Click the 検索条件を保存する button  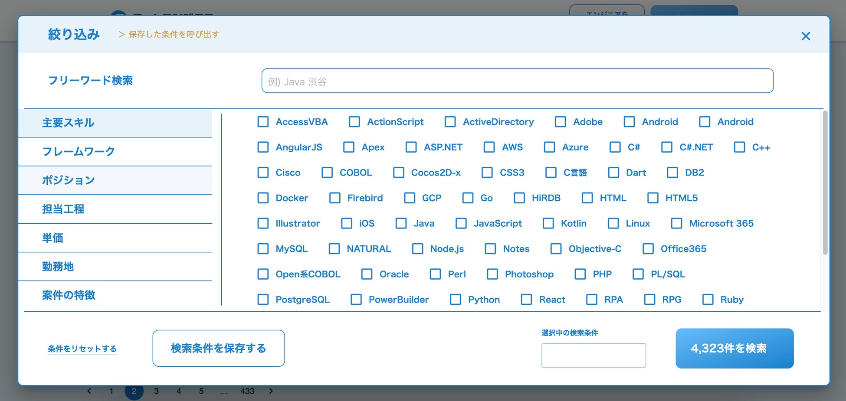point(219,348)
